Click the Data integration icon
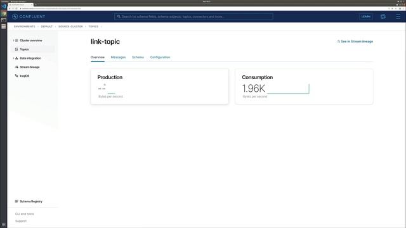406x228 pixels. coord(16,58)
